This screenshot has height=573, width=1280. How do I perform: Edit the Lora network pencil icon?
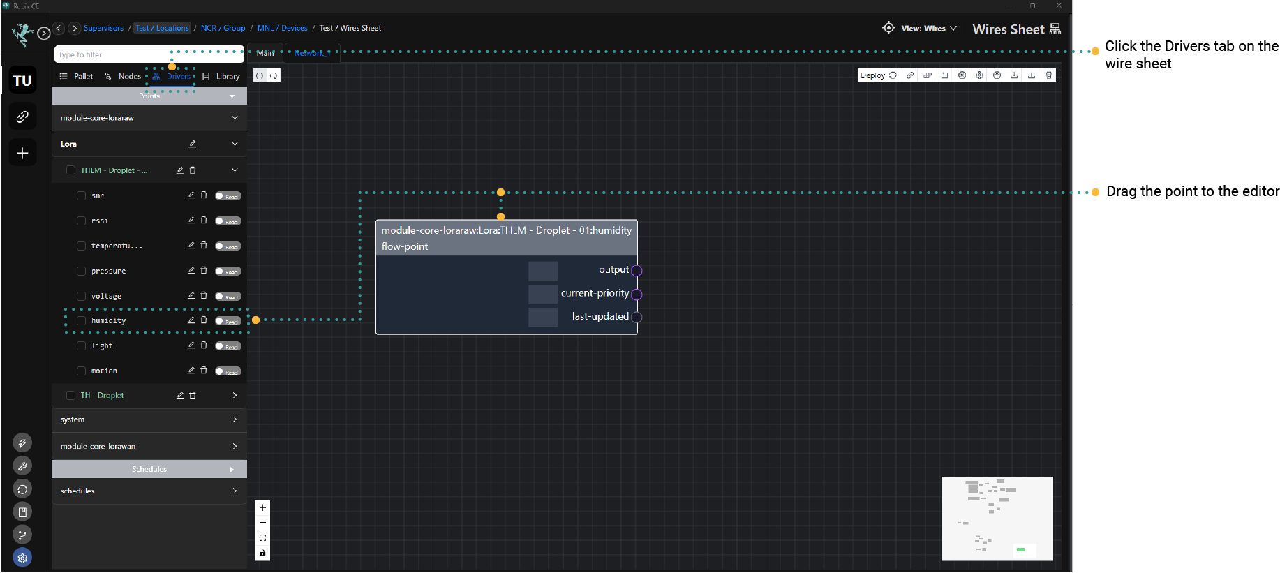pyautogui.click(x=193, y=144)
